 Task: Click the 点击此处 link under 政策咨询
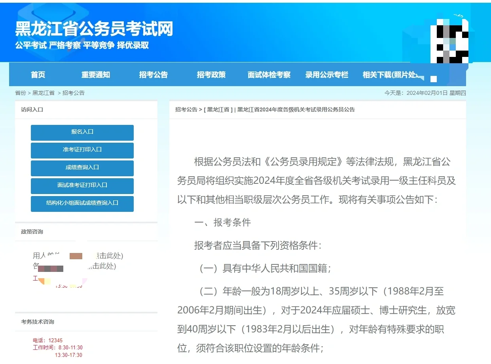pos(108,256)
